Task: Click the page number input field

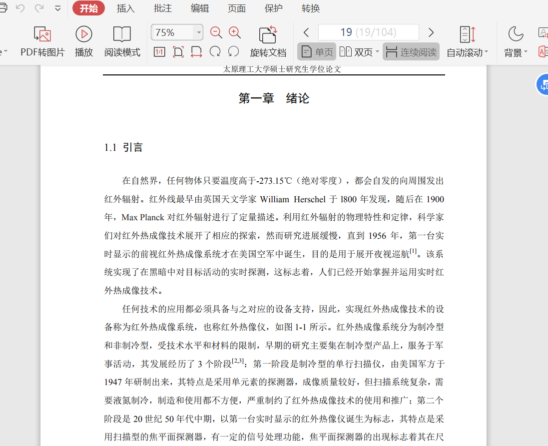Action: coord(368,32)
